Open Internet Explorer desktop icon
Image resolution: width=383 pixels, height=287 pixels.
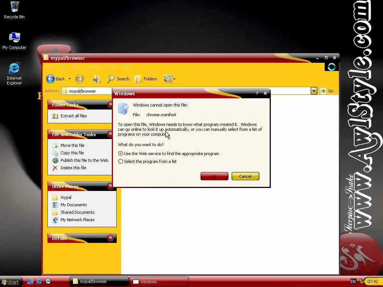pyautogui.click(x=14, y=74)
